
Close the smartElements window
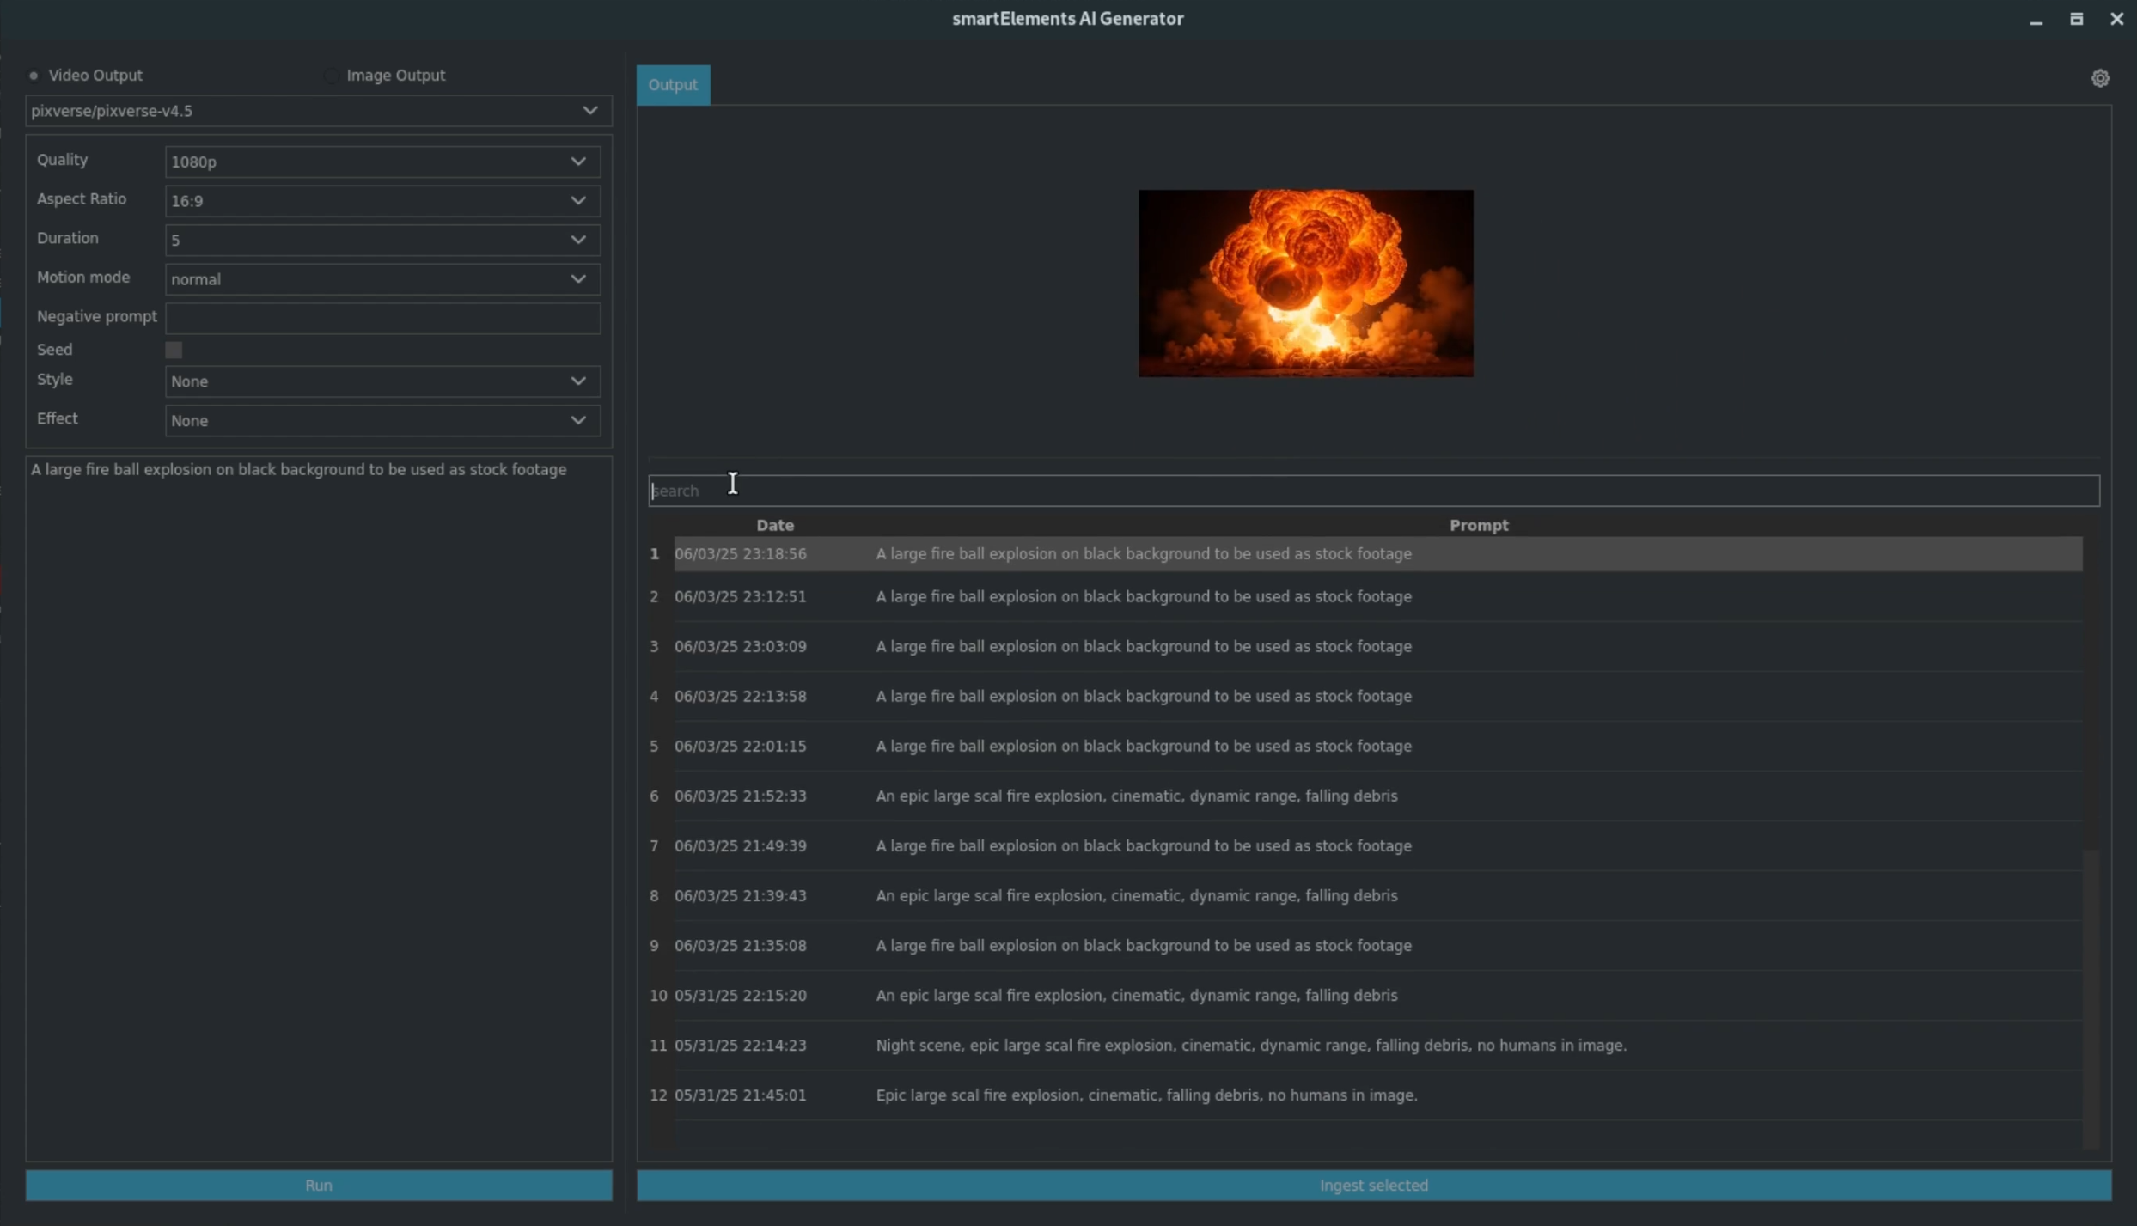click(x=2116, y=19)
